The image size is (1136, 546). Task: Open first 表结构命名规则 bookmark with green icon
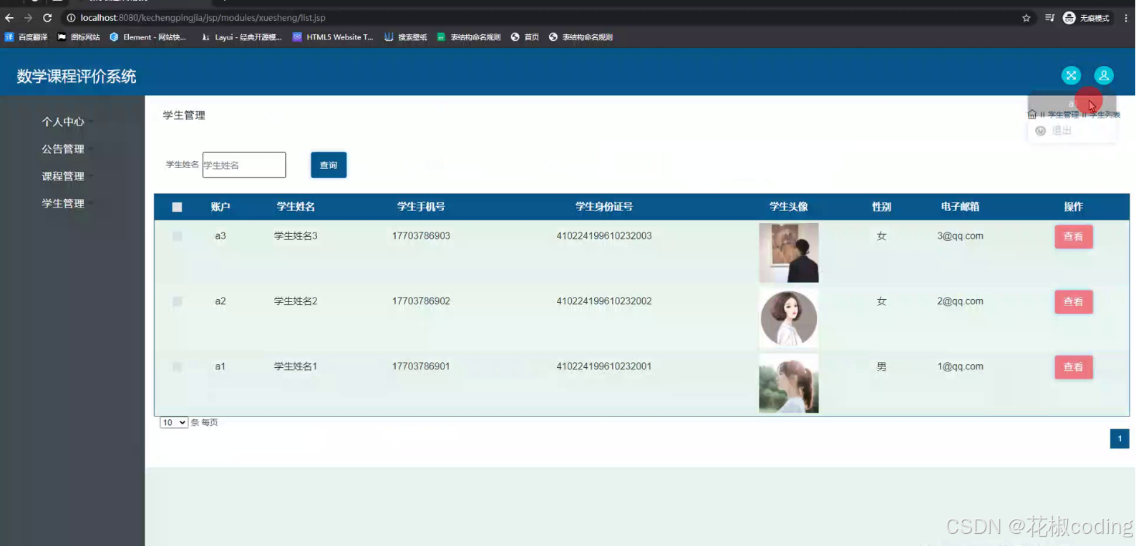(469, 37)
